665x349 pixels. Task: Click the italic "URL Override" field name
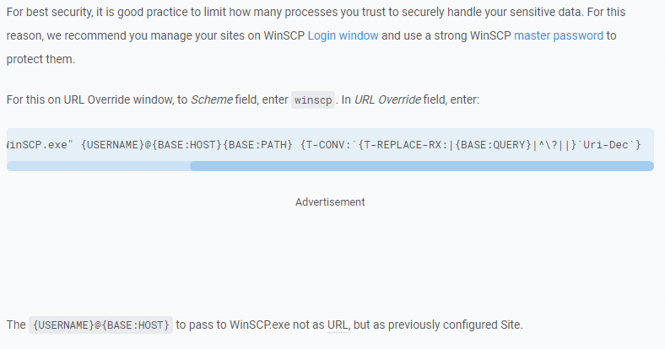388,99
